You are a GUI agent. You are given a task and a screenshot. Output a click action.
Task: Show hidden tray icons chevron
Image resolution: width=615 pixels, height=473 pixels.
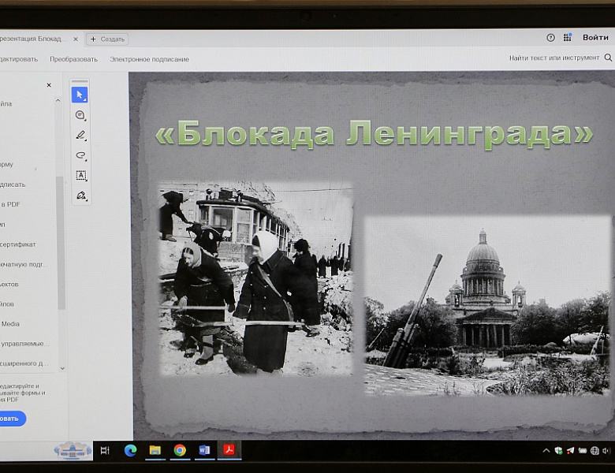point(546,451)
